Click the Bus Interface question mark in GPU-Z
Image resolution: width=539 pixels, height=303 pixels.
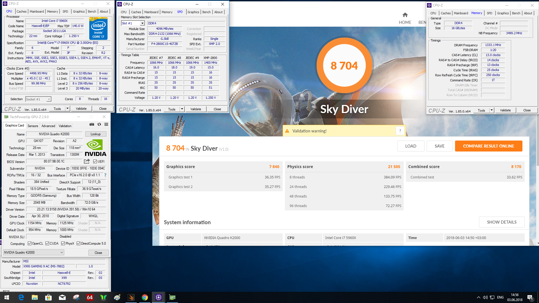pos(105,175)
